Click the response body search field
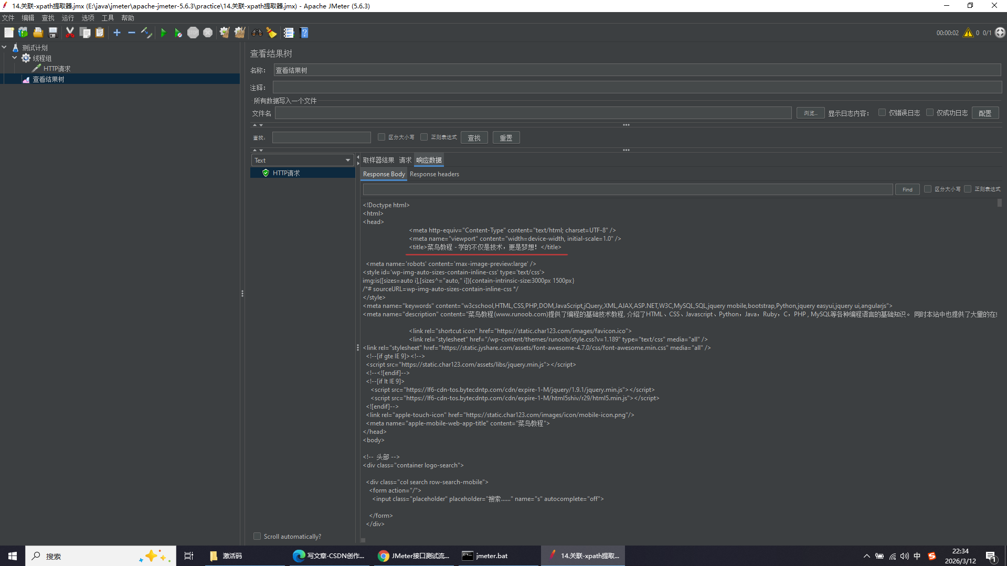Image resolution: width=1007 pixels, height=566 pixels. pos(628,189)
